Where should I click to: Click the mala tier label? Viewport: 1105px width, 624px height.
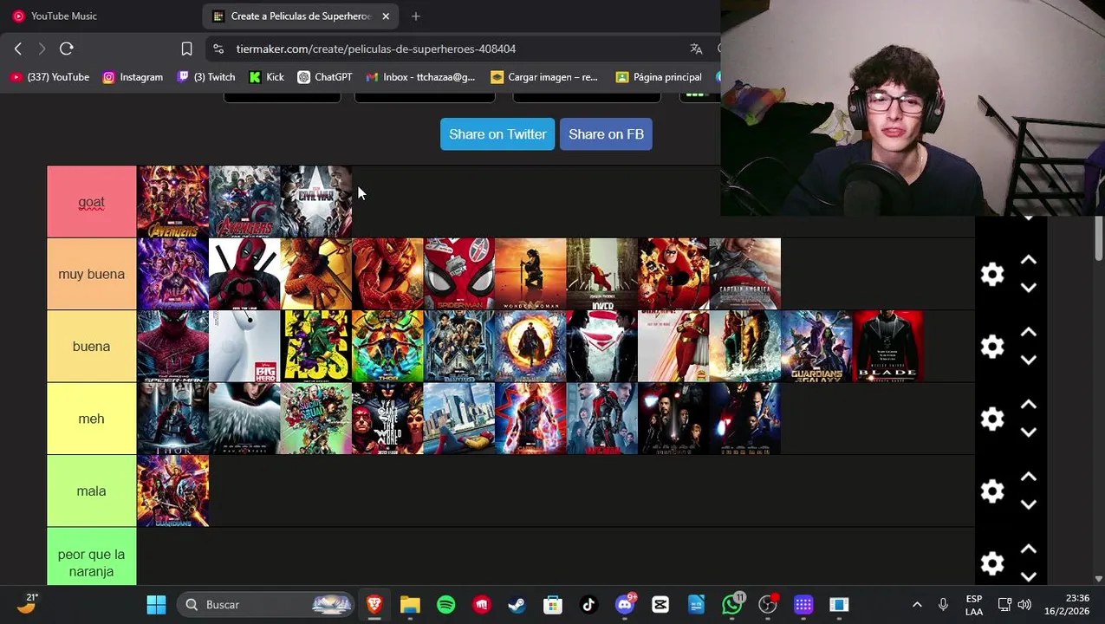pos(91,491)
